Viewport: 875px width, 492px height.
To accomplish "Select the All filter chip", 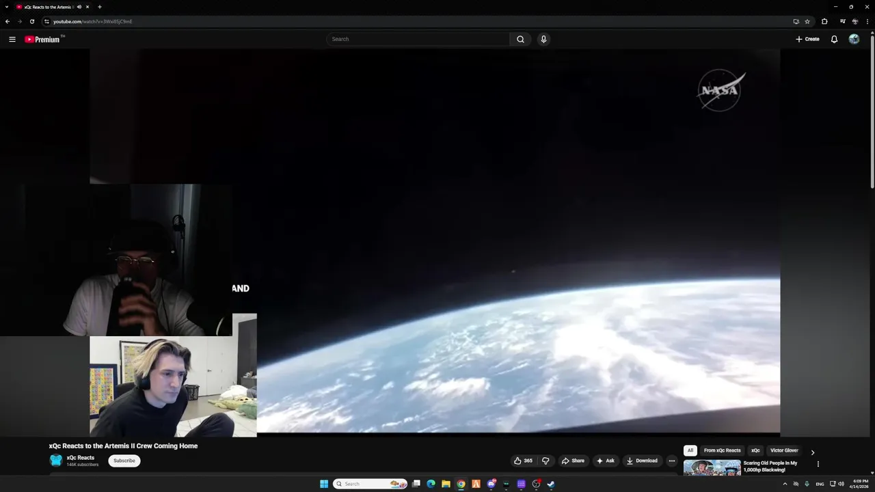I will tap(690, 450).
